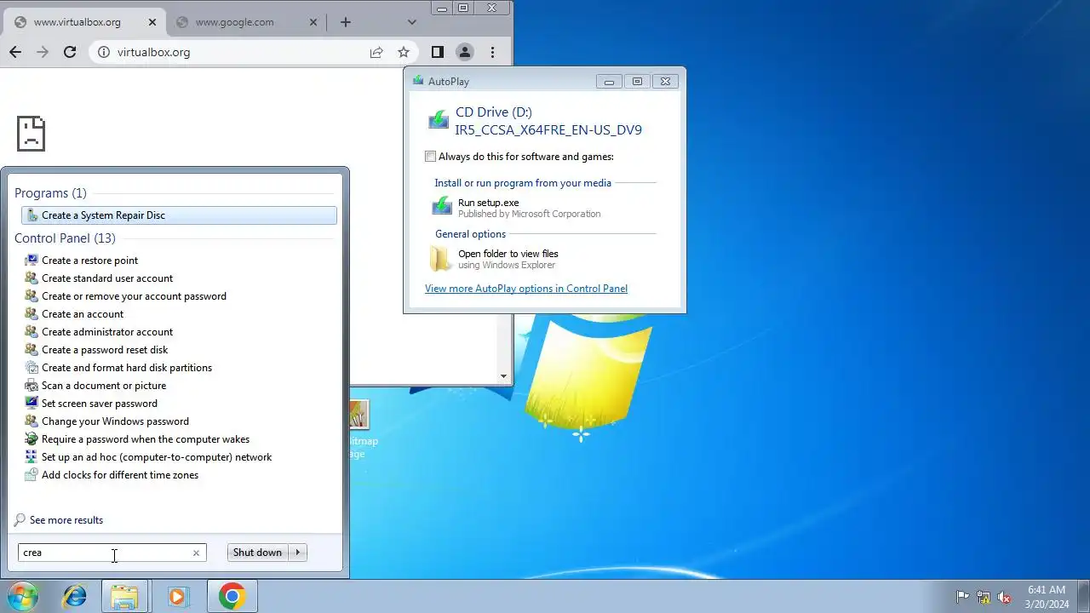Choose Create an account result
Image resolution: width=1090 pixels, height=613 pixels.
coord(82,314)
